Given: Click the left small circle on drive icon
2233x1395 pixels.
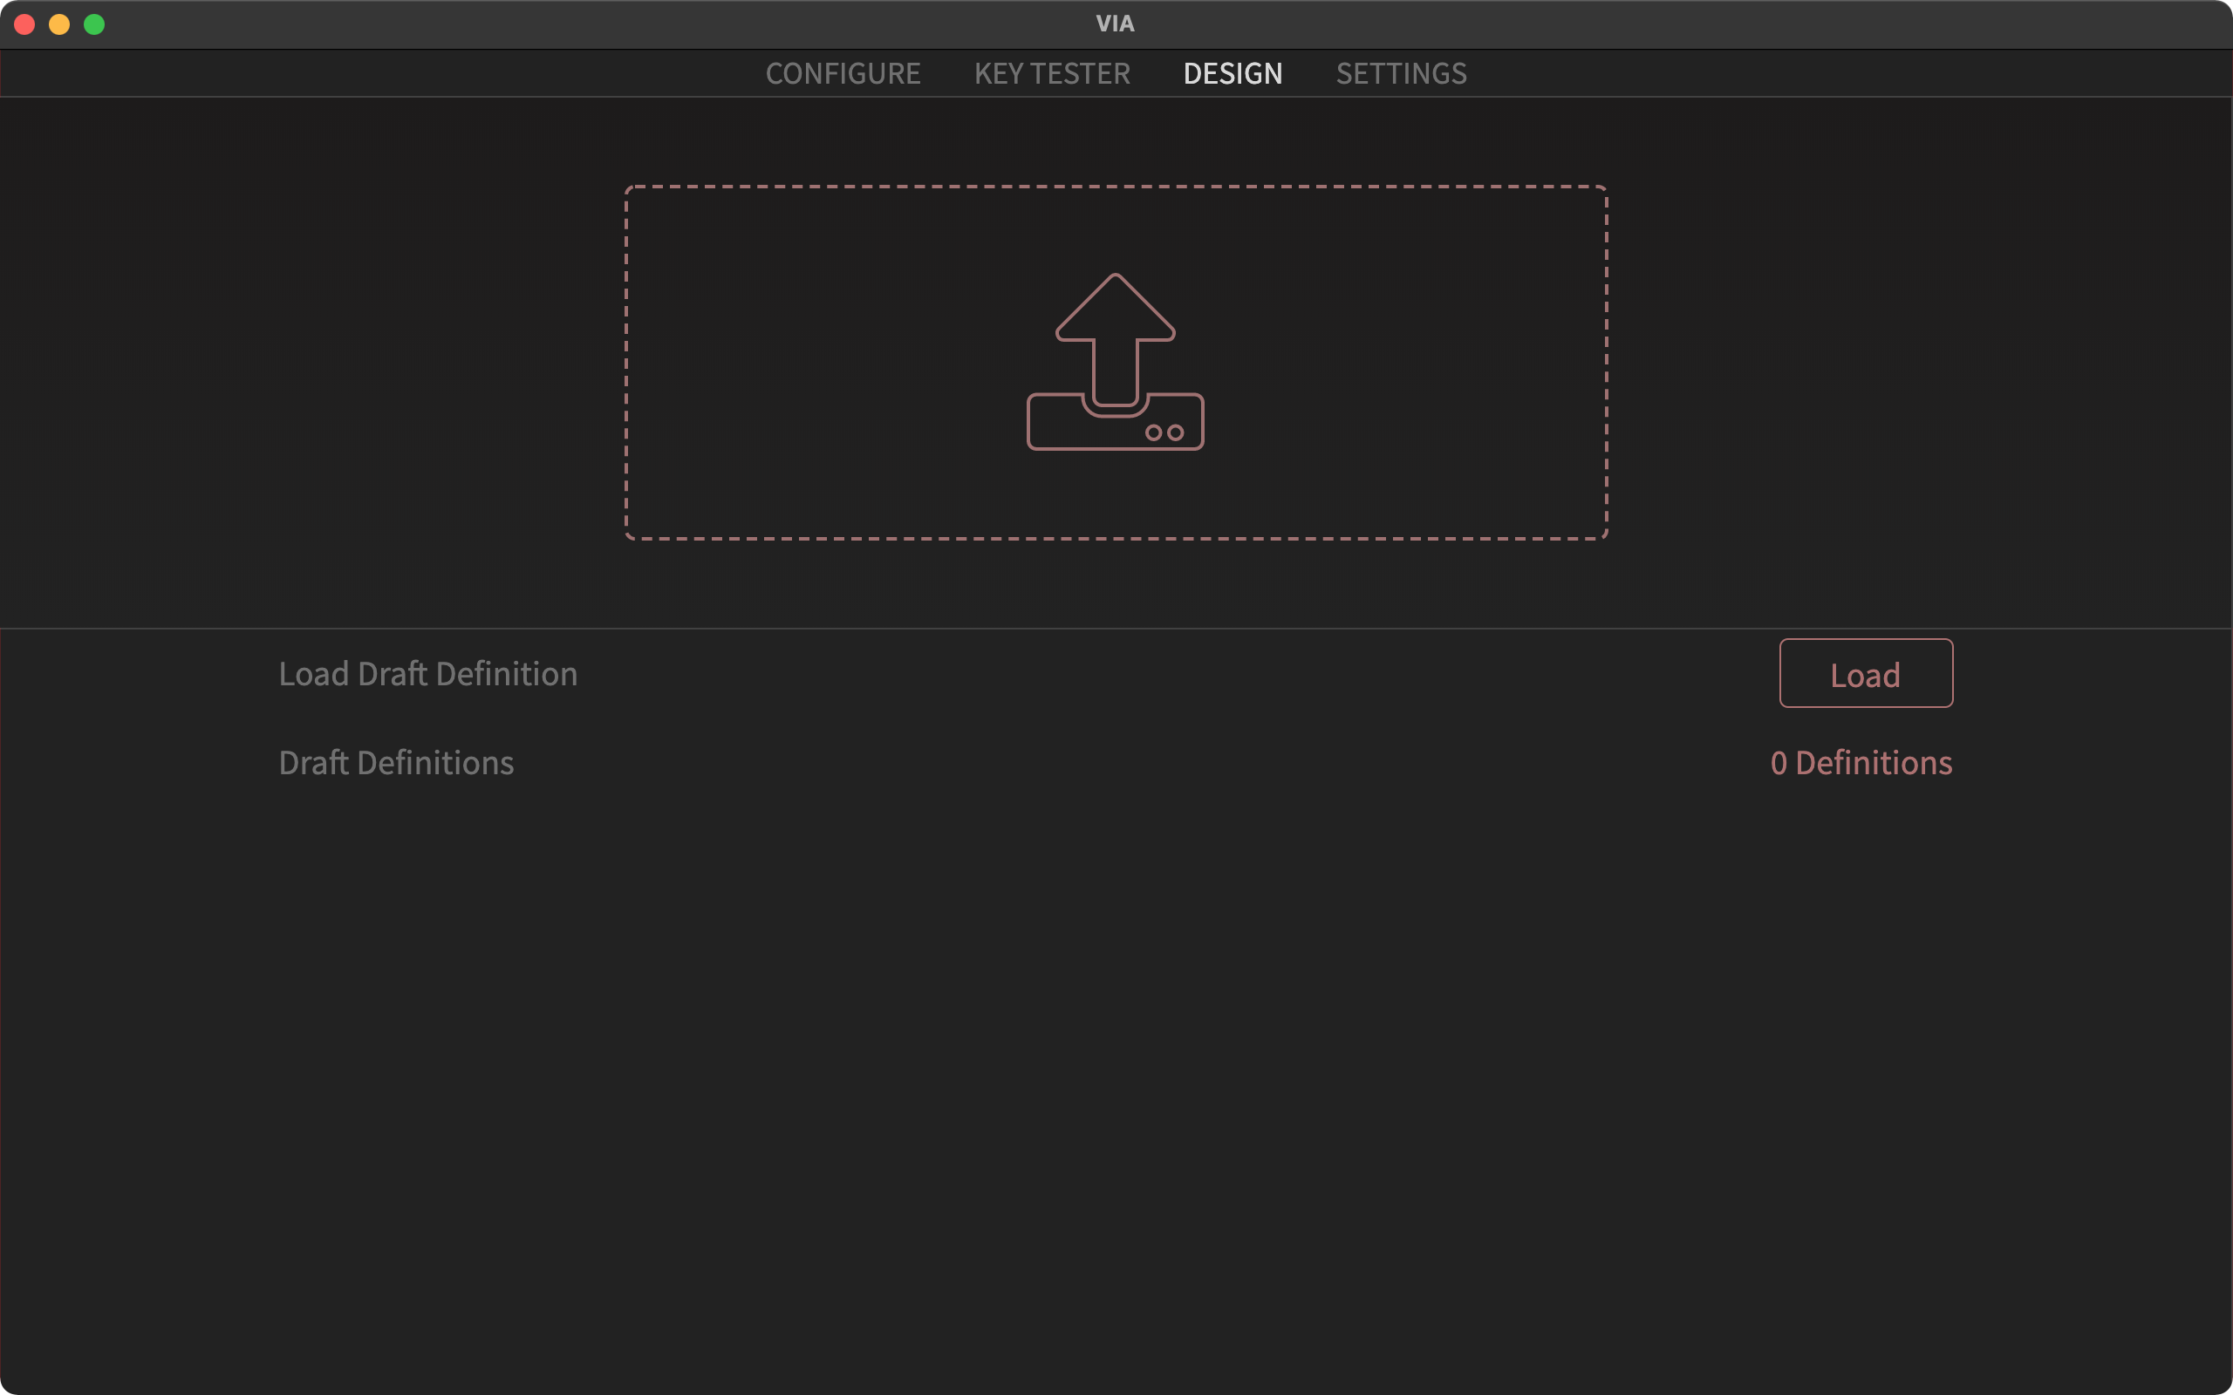Looking at the screenshot, I should [1153, 432].
